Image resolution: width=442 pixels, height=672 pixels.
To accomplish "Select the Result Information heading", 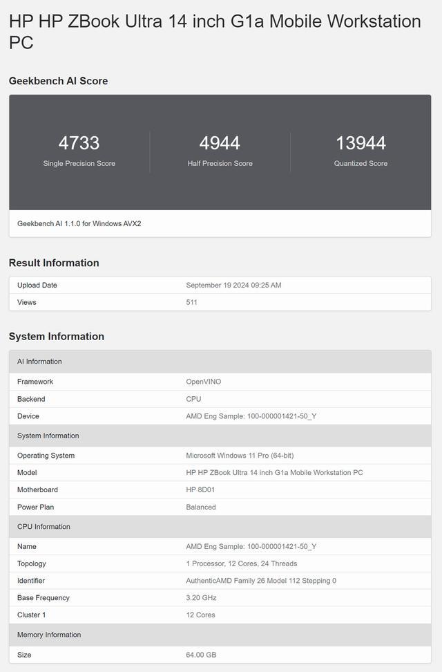I will pos(54,263).
